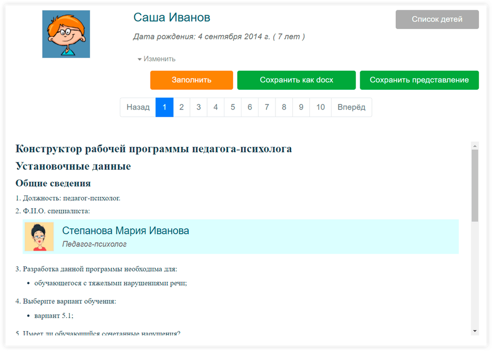Click the Сохранить как docx button
The image size is (492, 351).
(x=296, y=80)
